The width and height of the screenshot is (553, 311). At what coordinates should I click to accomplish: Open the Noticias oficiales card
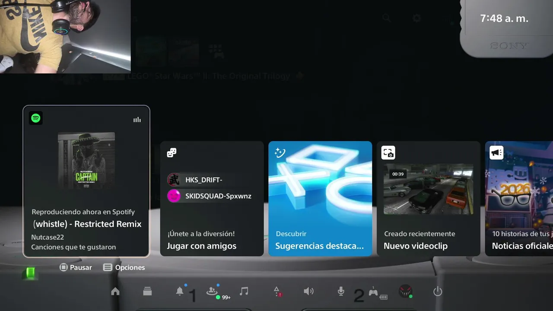[519, 199]
